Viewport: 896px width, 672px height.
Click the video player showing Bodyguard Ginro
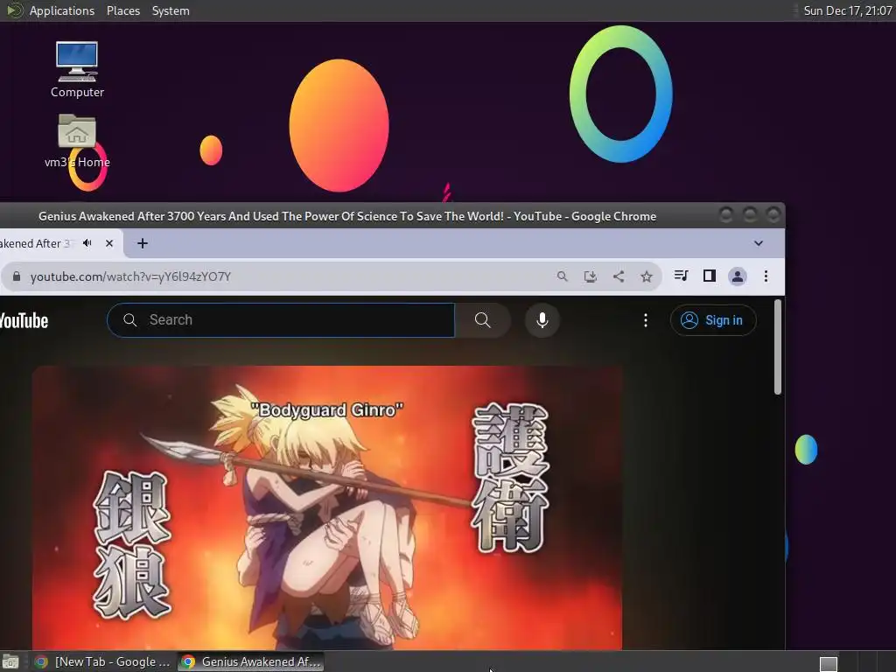coord(327,507)
